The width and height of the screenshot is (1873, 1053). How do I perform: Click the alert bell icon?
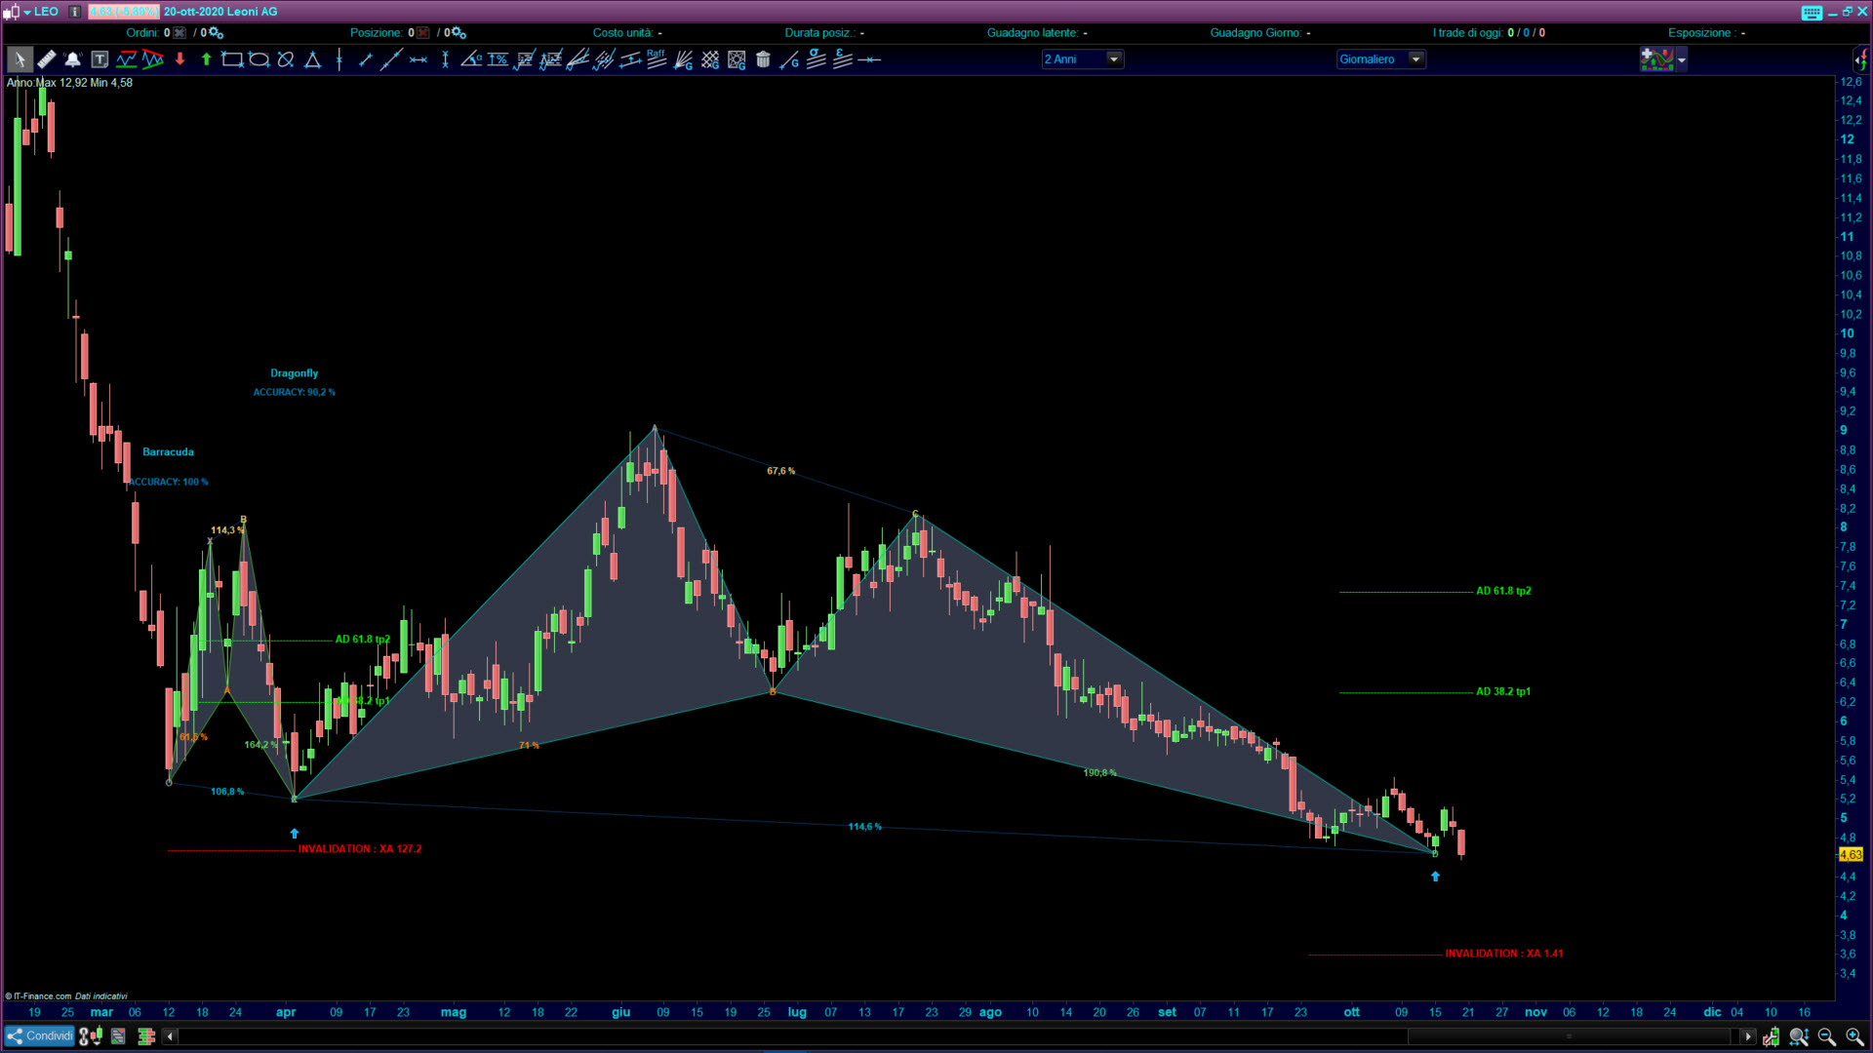(x=72, y=59)
